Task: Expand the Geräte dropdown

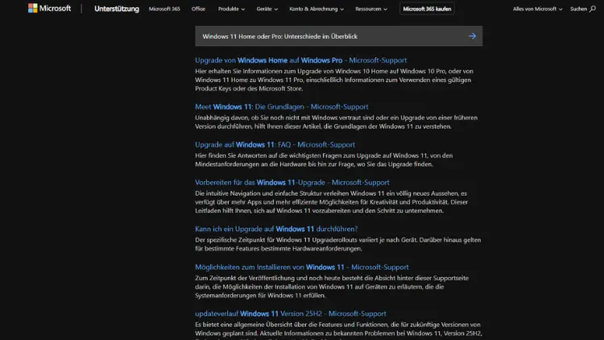Action: click(267, 9)
